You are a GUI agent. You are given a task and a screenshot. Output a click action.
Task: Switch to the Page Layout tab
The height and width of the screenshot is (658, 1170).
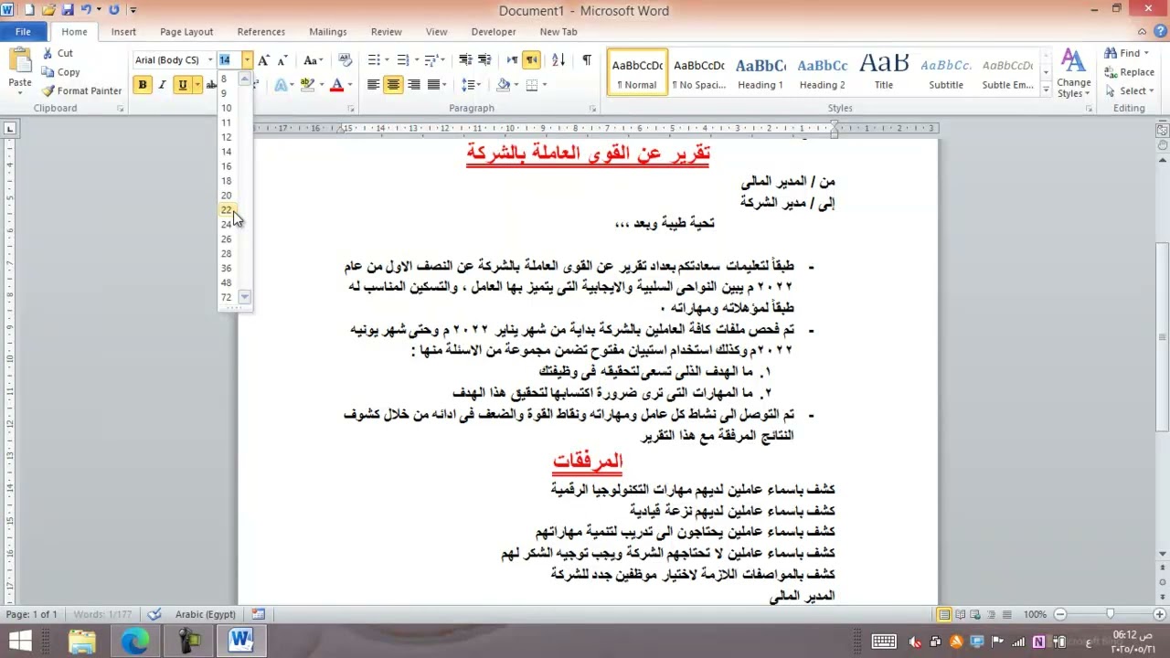pos(186,32)
